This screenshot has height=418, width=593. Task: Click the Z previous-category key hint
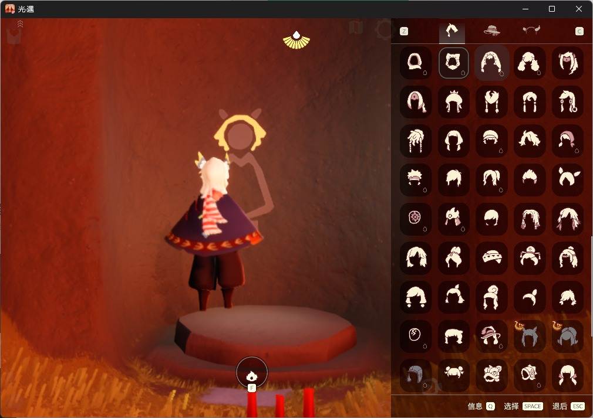[404, 31]
